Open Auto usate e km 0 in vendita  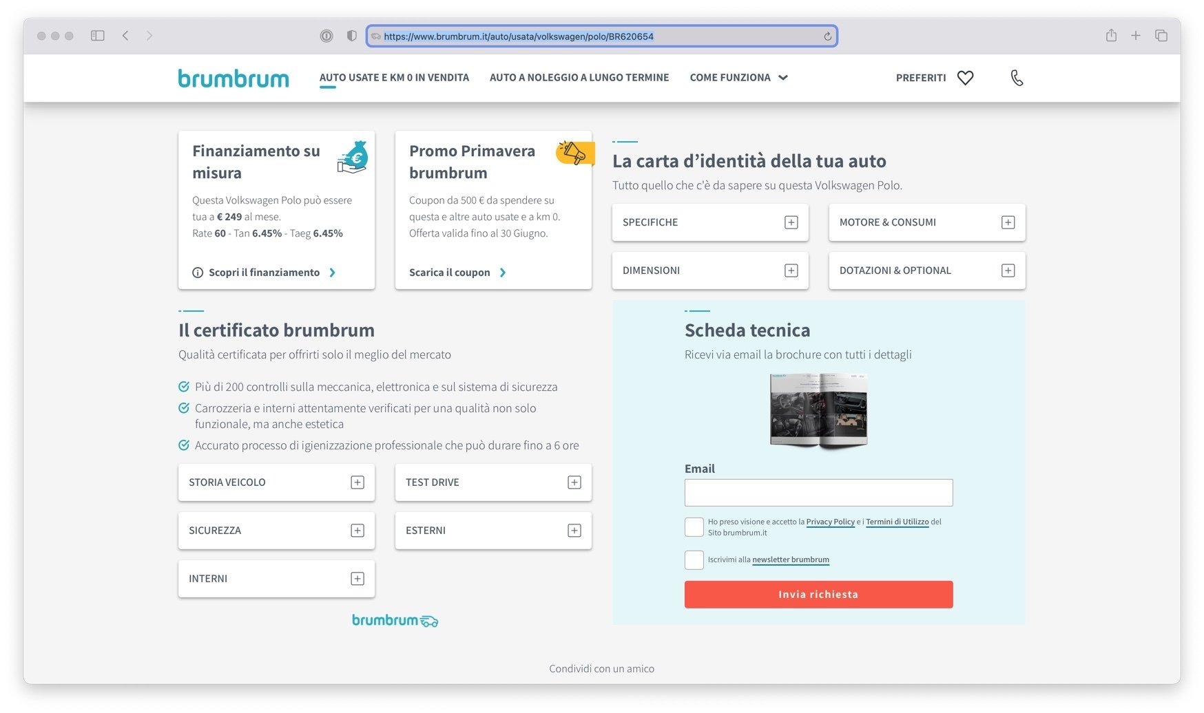394,78
